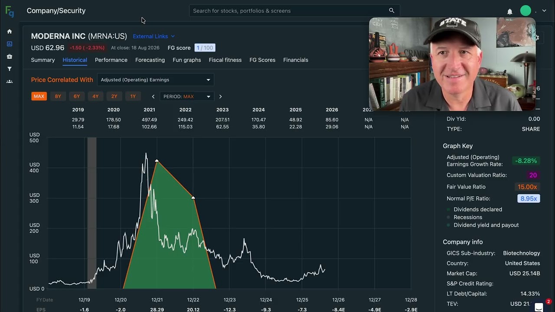Switch the chart to the 1Y range
555x312 pixels.
(133, 96)
